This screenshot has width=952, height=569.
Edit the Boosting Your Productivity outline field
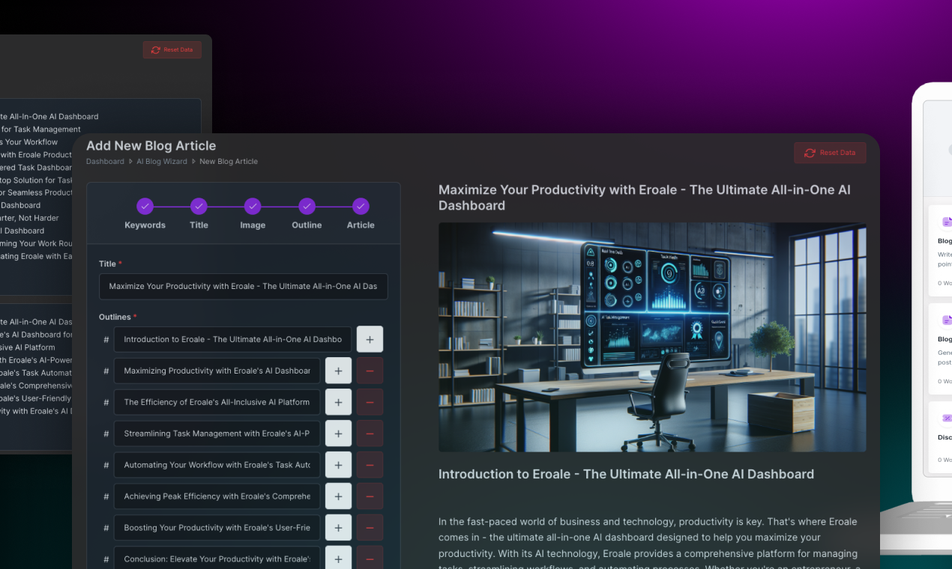coord(217,528)
